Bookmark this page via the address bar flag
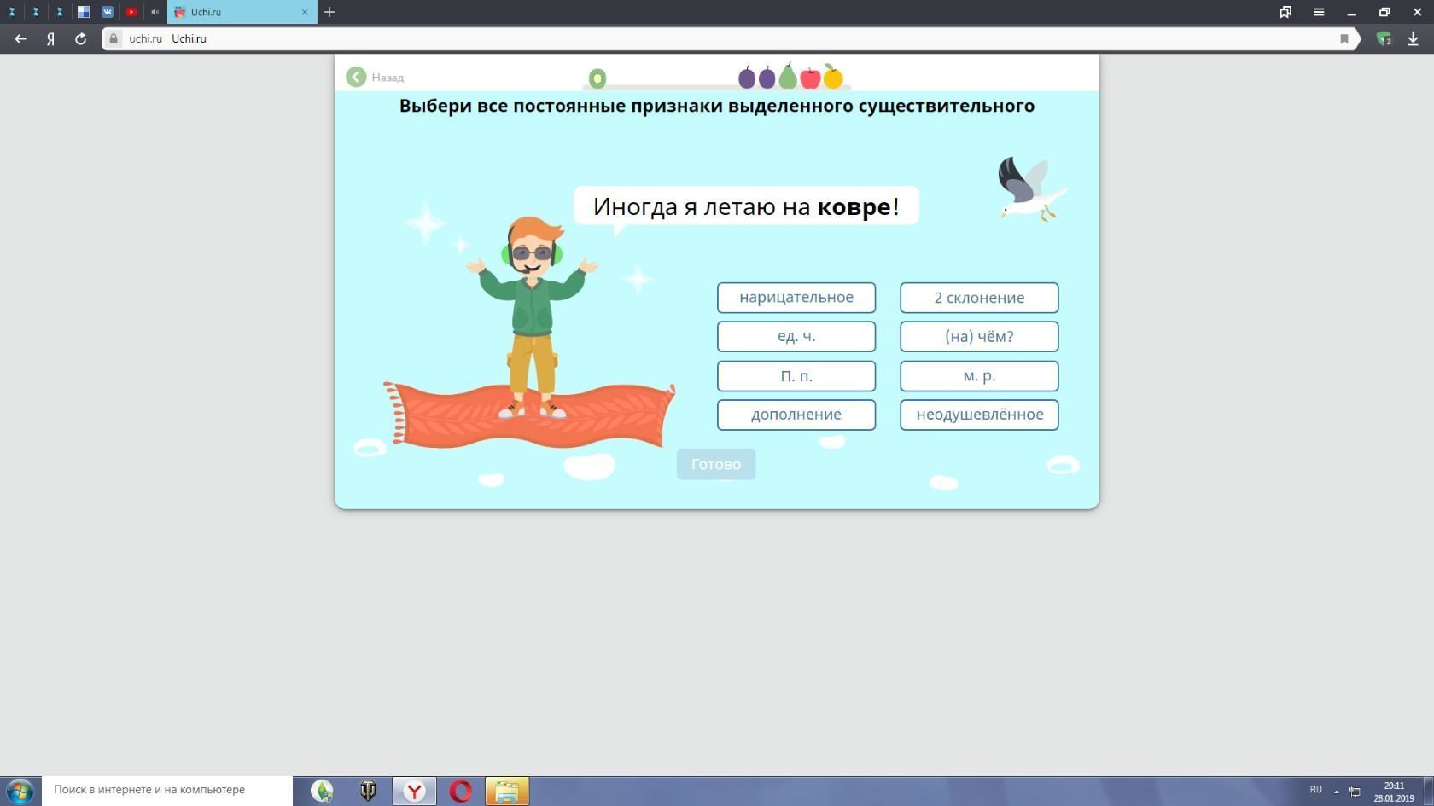Screen dimensions: 1434x806 click(1344, 39)
